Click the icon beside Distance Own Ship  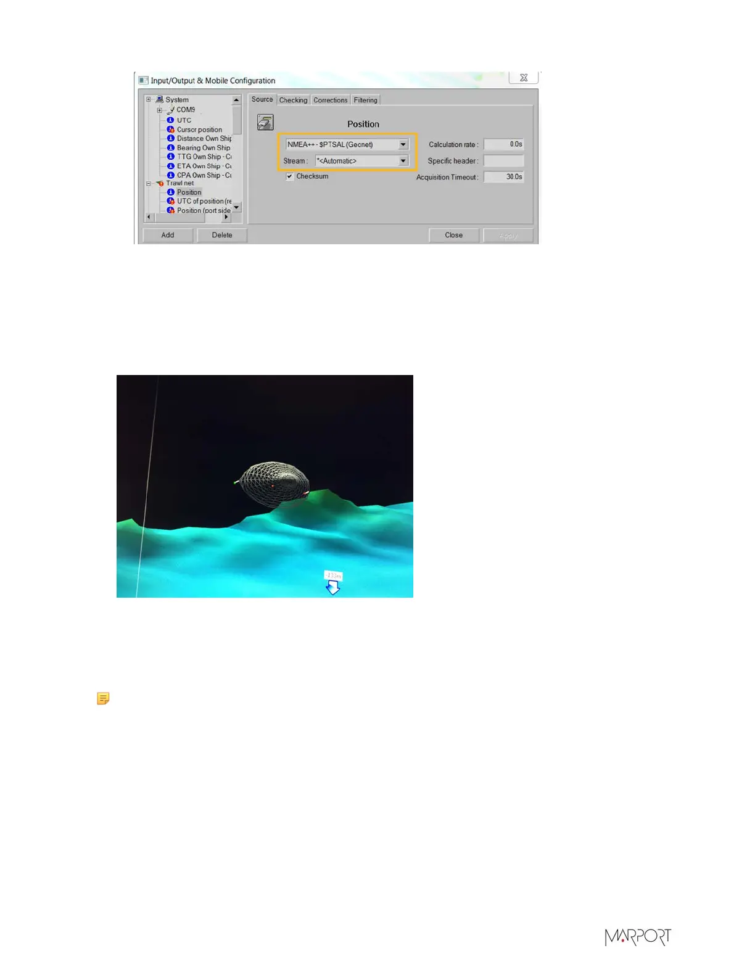click(x=171, y=138)
